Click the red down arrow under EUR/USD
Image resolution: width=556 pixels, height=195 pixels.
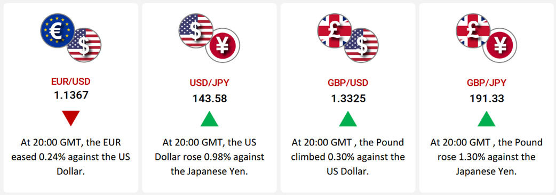pos(70,119)
